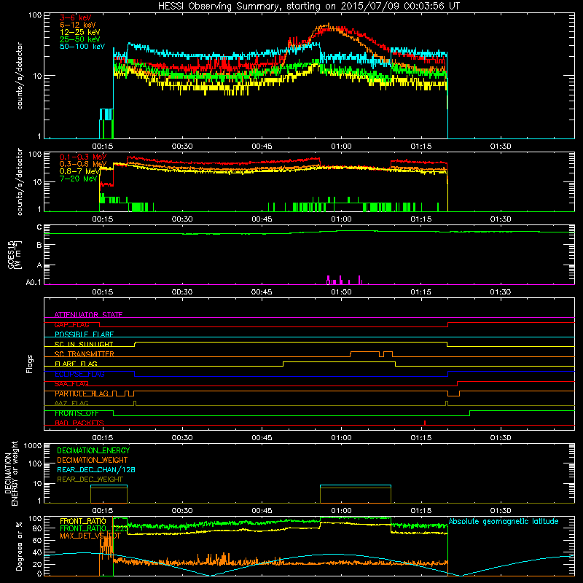Select the 3-6 keV legend label
This screenshot has height=583, width=583.
pos(76,17)
